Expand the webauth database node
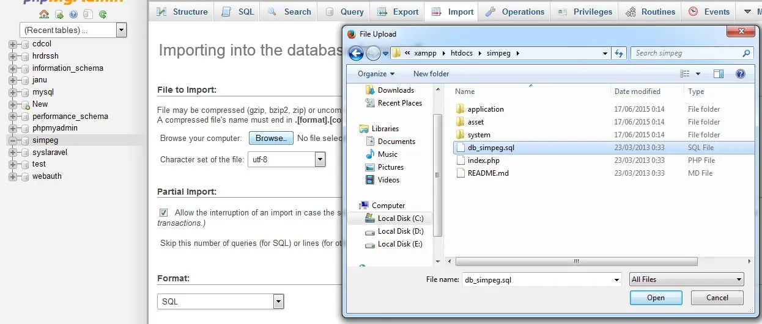The height and width of the screenshot is (324, 762). (12, 176)
